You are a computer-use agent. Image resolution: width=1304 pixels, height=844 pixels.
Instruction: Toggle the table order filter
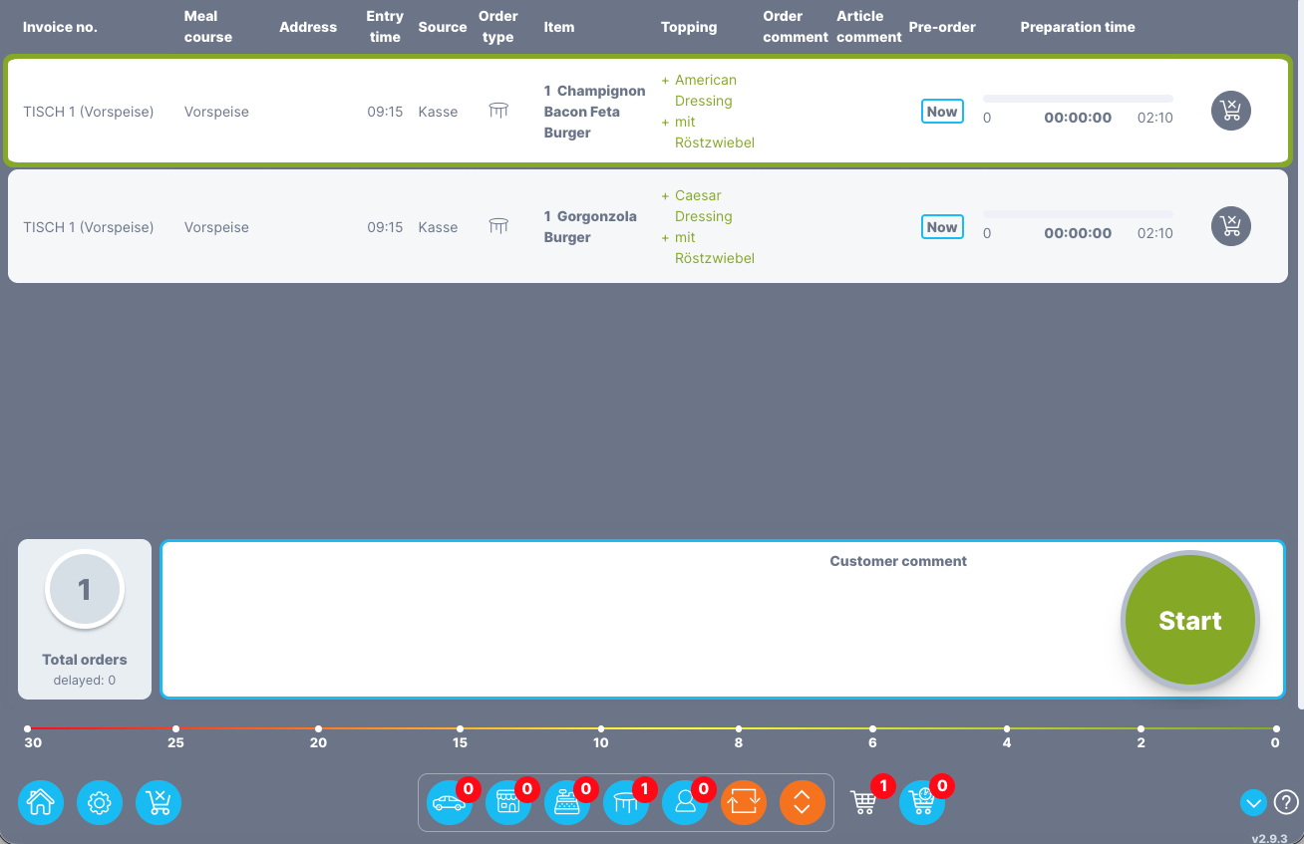point(626,802)
